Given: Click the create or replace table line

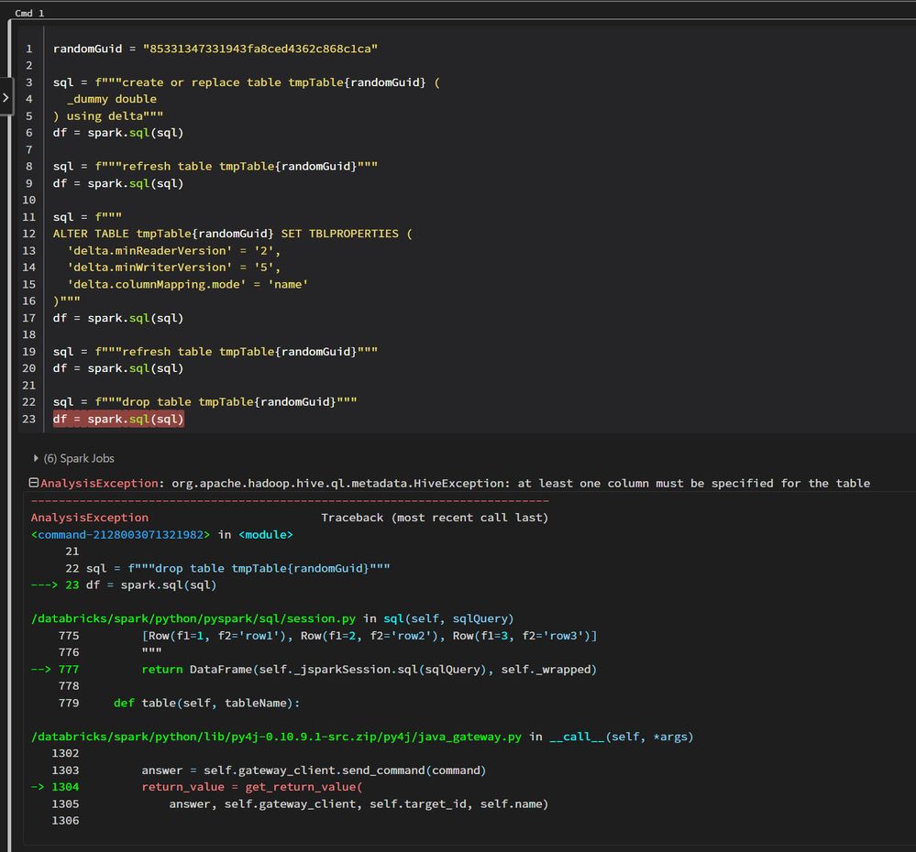Looking at the screenshot, I should click(x=246, y=82).
